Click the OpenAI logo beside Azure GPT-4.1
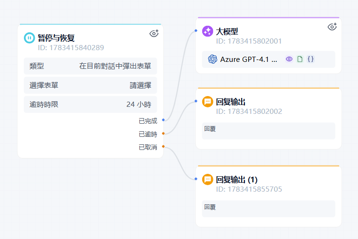 [x=213, y=60]
